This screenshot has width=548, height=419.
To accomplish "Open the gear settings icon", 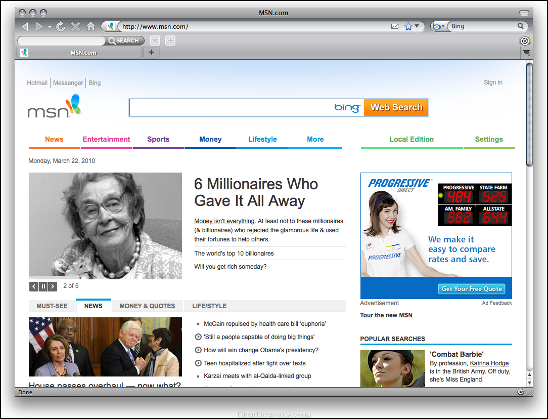I will pyautogui.click(x=525, y=41).
